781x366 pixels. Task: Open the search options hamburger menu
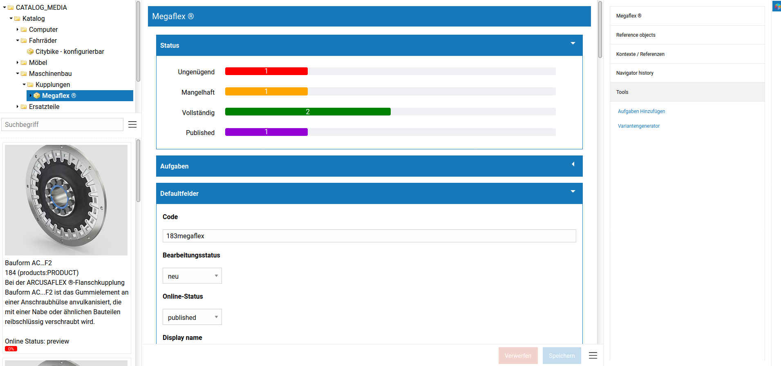click(x=132, y=124)
